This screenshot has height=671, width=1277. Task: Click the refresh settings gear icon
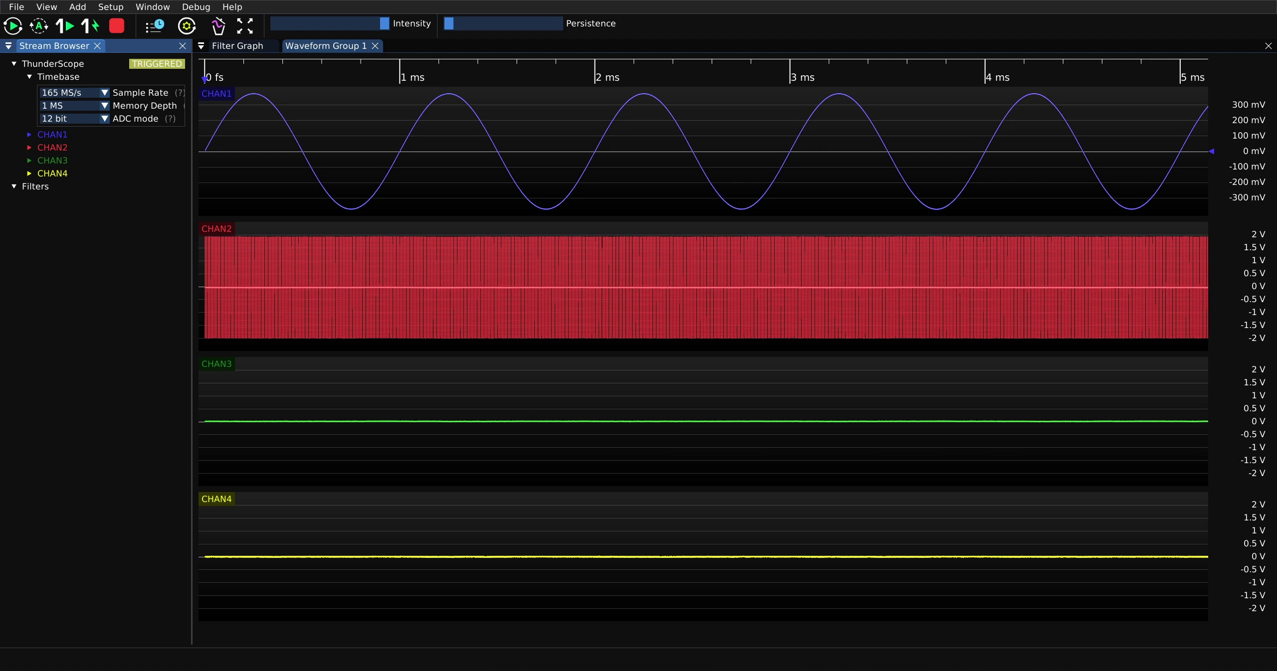[187, 26]
